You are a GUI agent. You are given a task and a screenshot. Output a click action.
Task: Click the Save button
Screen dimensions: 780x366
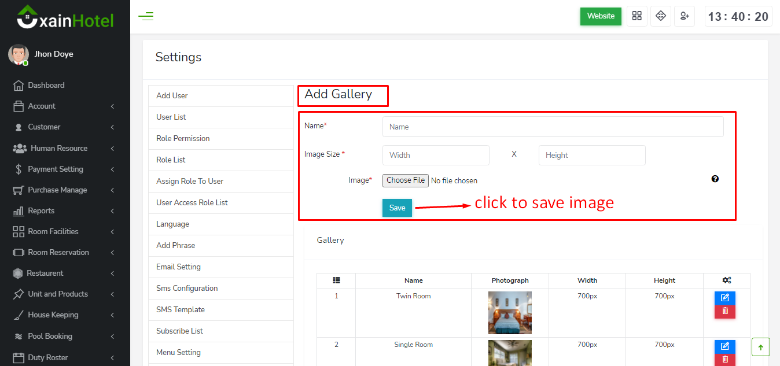pos(397,208)
